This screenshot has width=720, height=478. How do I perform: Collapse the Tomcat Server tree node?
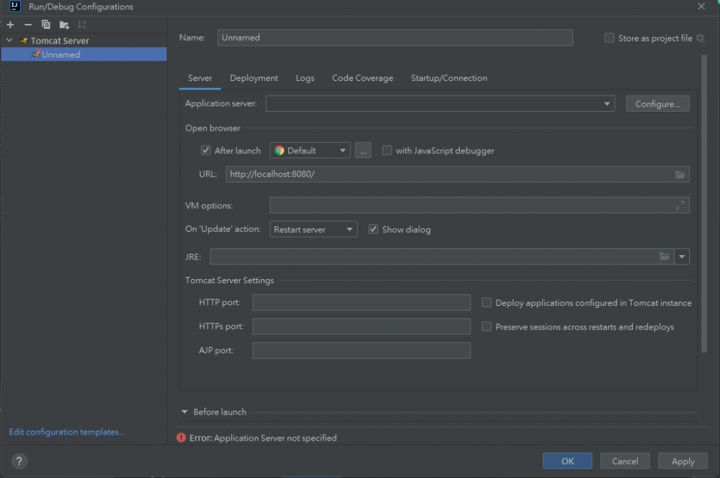(10, 41)
